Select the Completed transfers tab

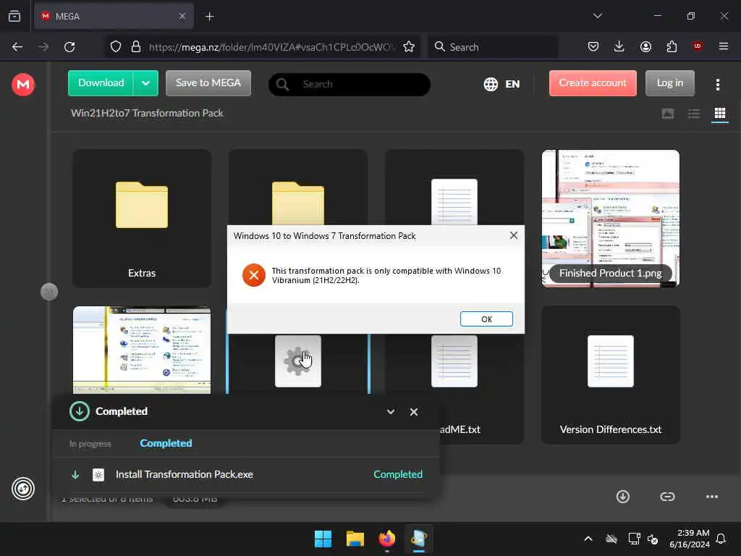pos(166,444)
